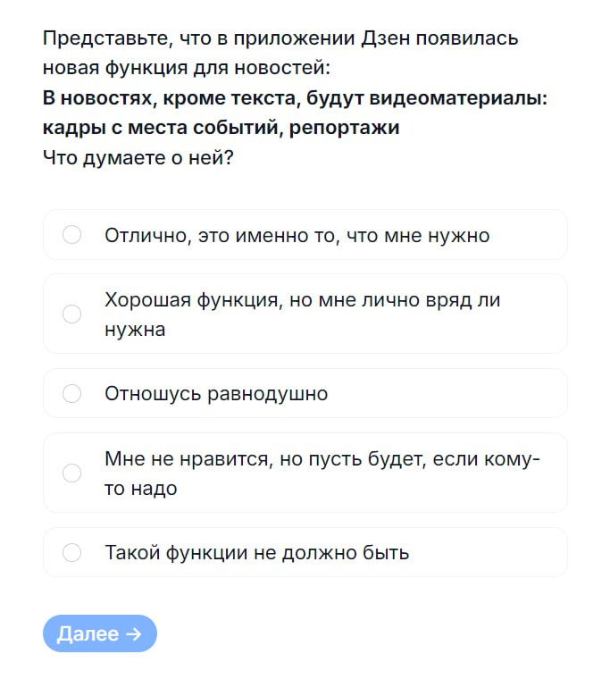Click bold line "кадры с места событий, репортажи"
The height and width of the screenshot is (696, 610).
(221, 128)
